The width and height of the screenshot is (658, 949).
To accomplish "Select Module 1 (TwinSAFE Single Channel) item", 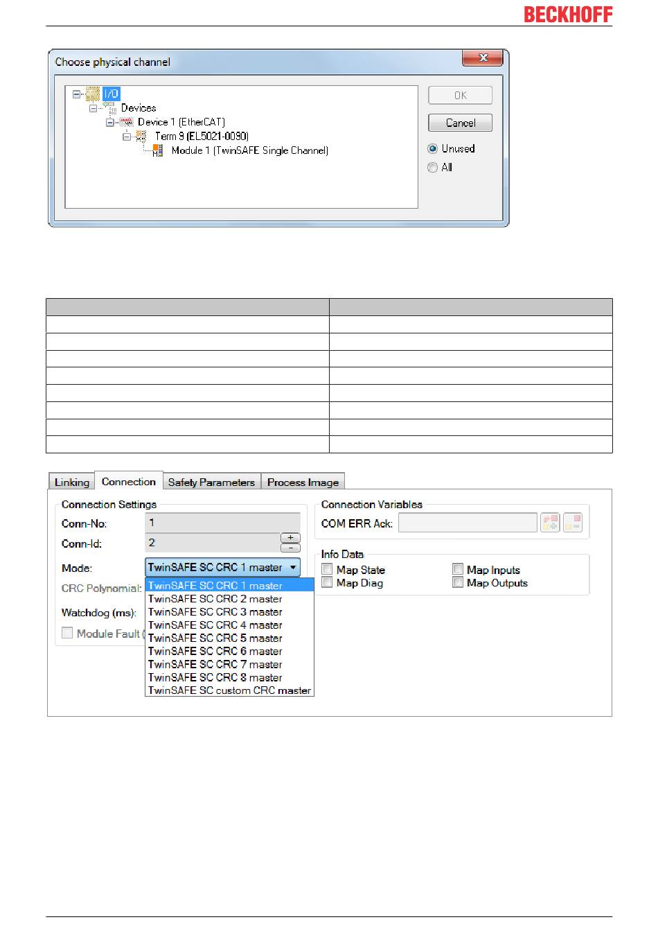I will (x=250, y=150).
